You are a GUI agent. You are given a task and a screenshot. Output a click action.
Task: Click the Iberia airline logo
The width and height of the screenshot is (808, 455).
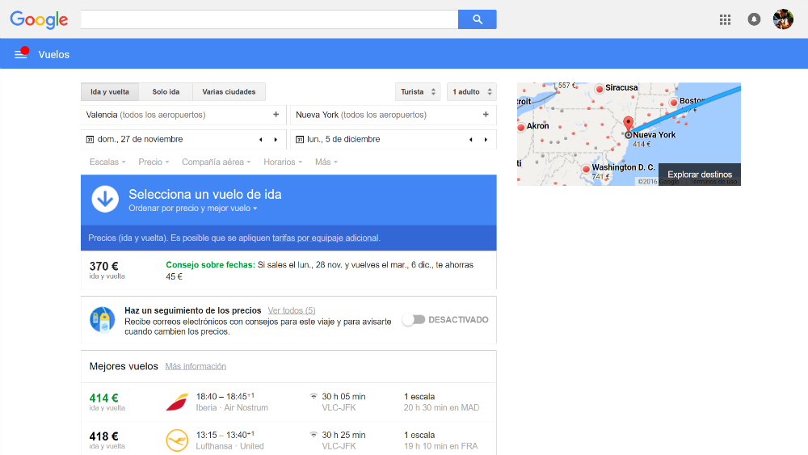(x=177, y=402)
